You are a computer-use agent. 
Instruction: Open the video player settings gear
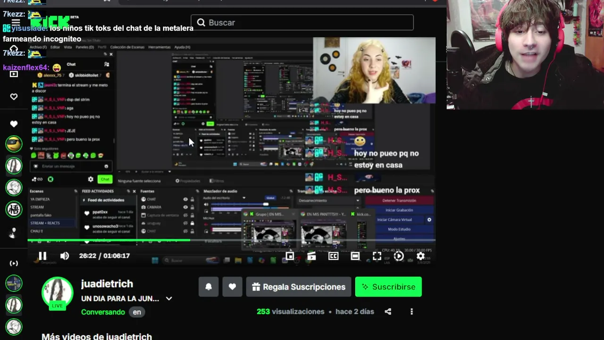420,256
